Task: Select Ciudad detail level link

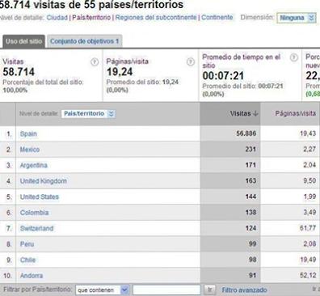Action: pyautogui.click(x=57, y=18)
